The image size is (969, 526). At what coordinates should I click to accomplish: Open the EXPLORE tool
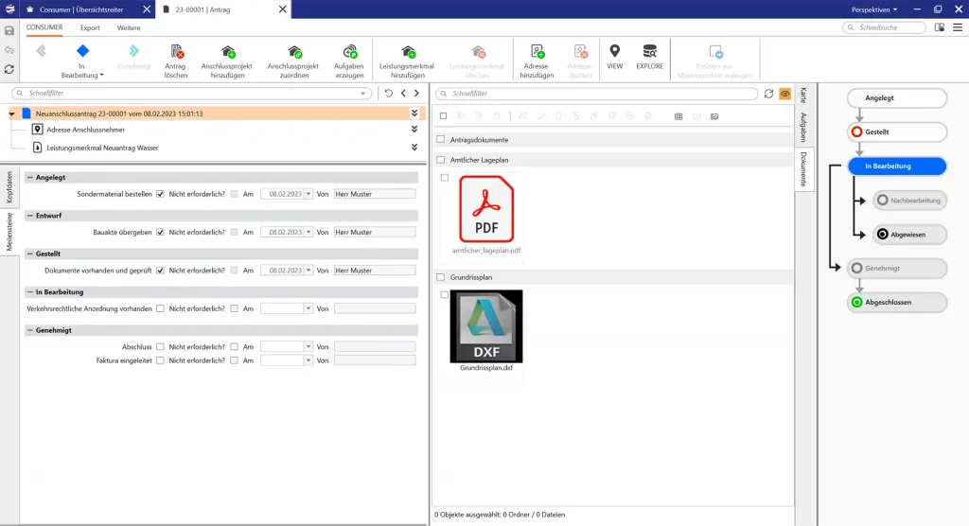(649, 52)
